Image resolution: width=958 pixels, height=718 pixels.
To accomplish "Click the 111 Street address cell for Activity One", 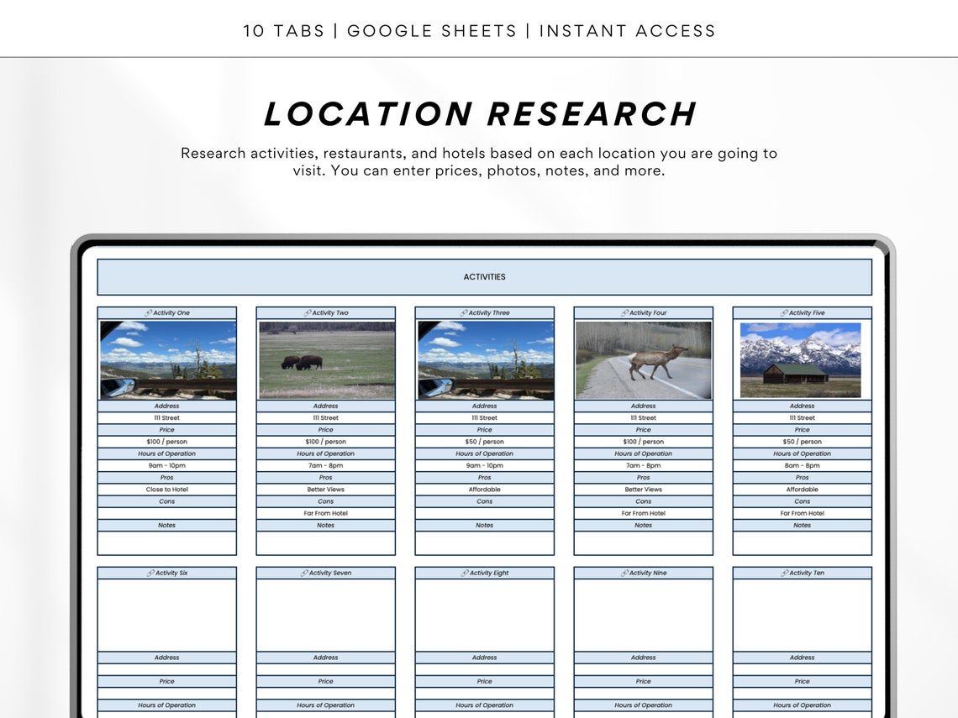I will (x=167, y=417).
